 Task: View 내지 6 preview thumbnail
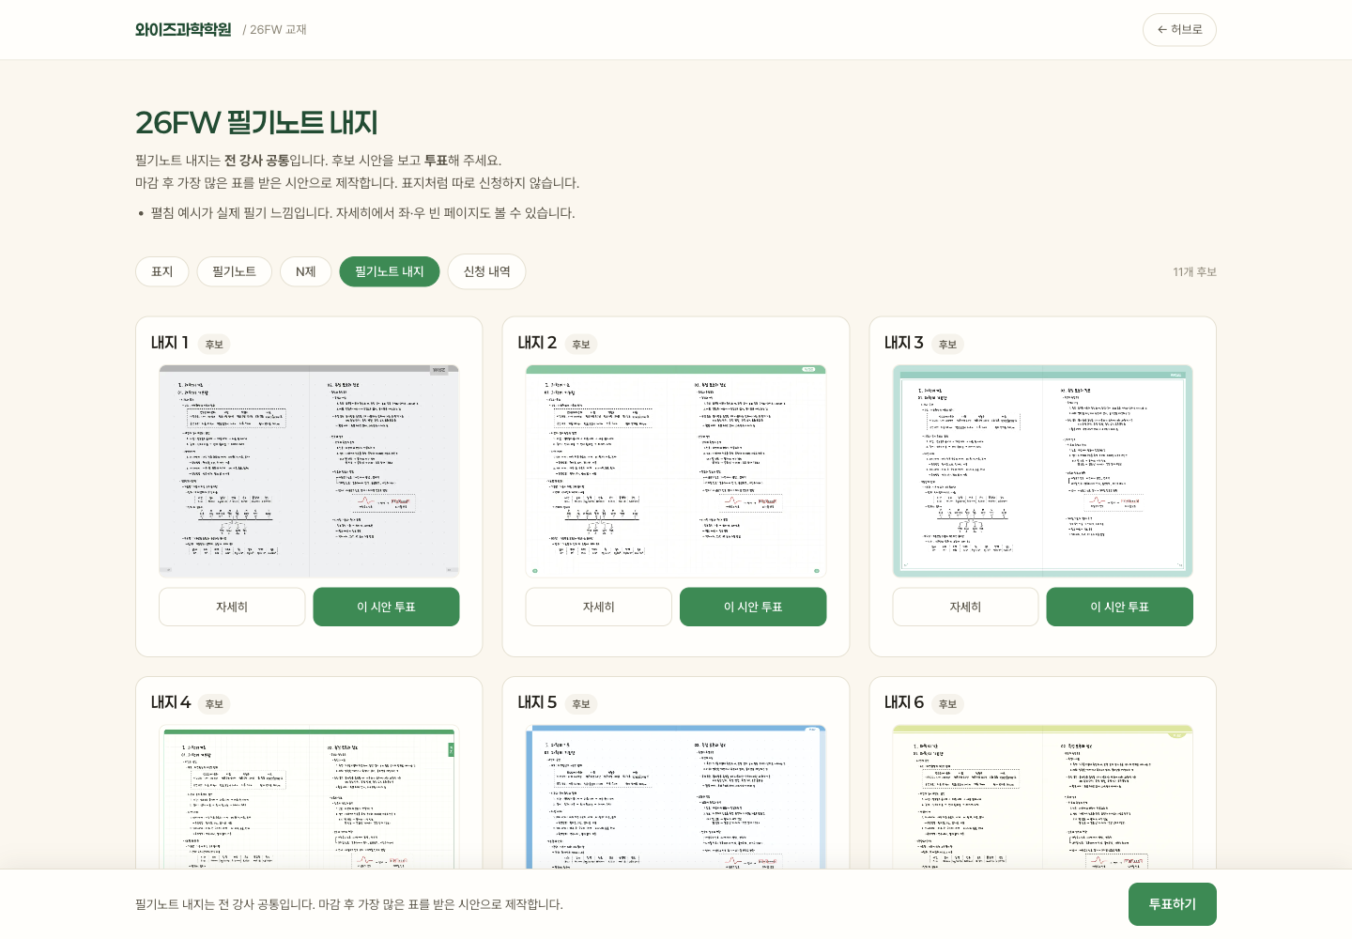click(1042, 796)
